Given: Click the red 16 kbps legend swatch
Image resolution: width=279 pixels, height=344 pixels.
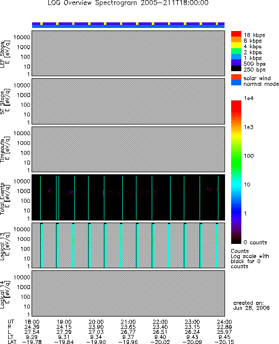Looking at the screenshot, I should click(236, 34).
